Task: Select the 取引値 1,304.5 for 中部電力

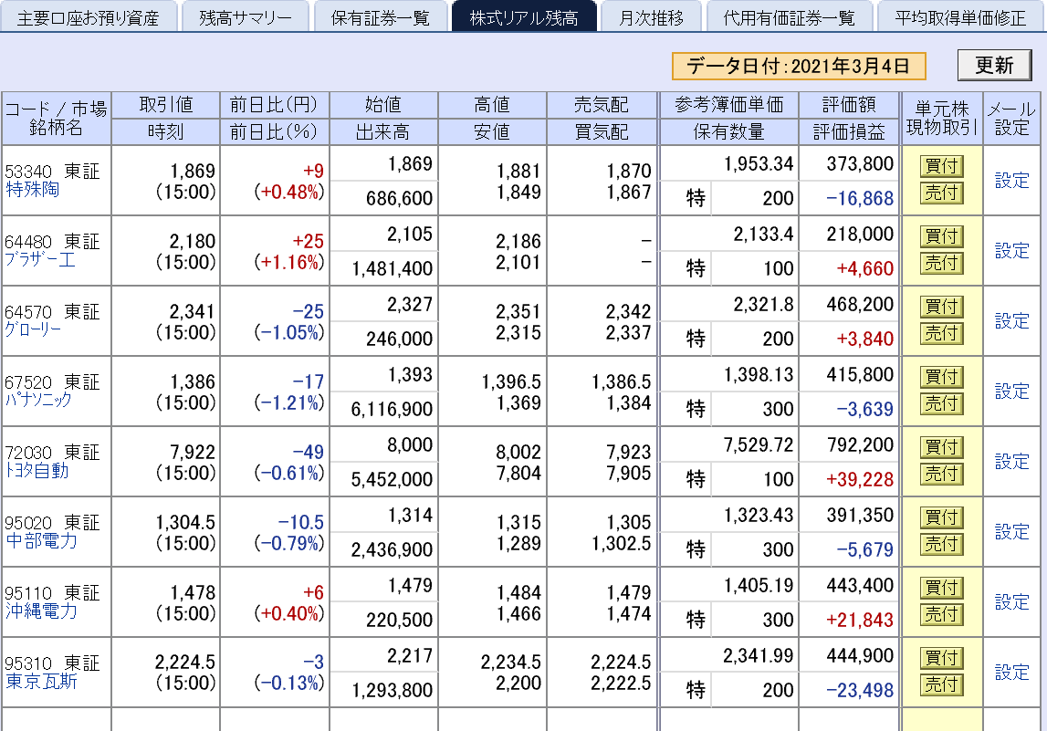Action: click(185, 522)
